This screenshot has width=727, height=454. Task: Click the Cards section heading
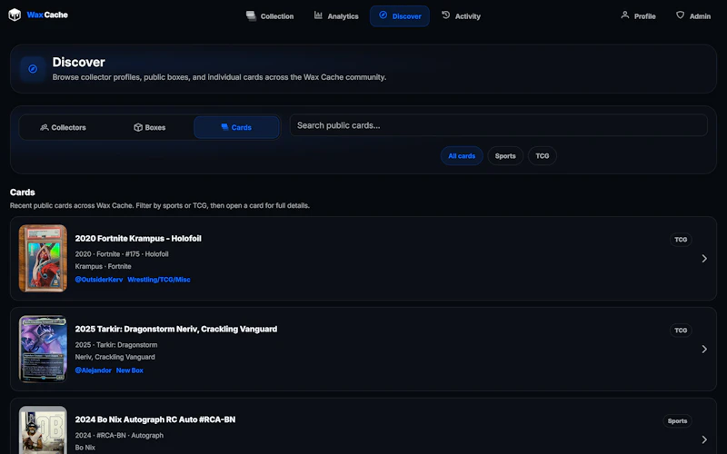[22, 192]
